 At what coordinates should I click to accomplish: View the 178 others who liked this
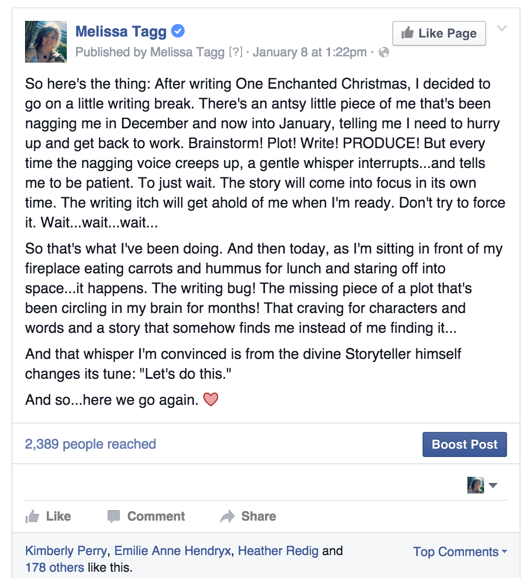click(x=55, y=567)
